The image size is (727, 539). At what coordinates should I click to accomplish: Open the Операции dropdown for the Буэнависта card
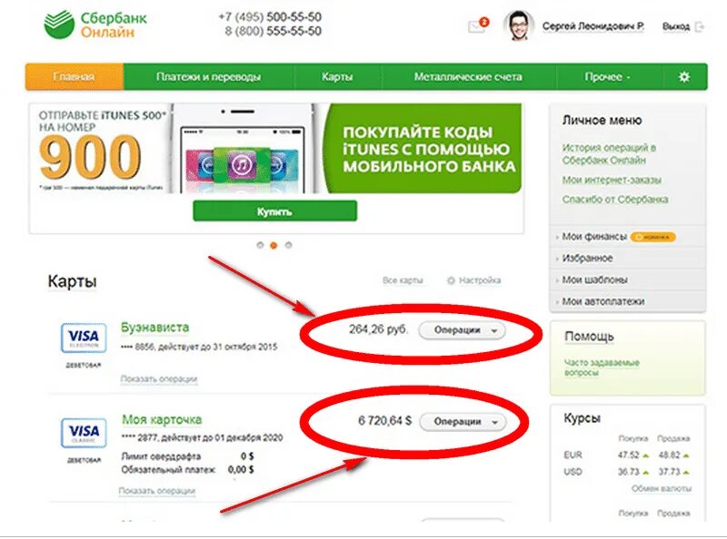coord(462,330)
